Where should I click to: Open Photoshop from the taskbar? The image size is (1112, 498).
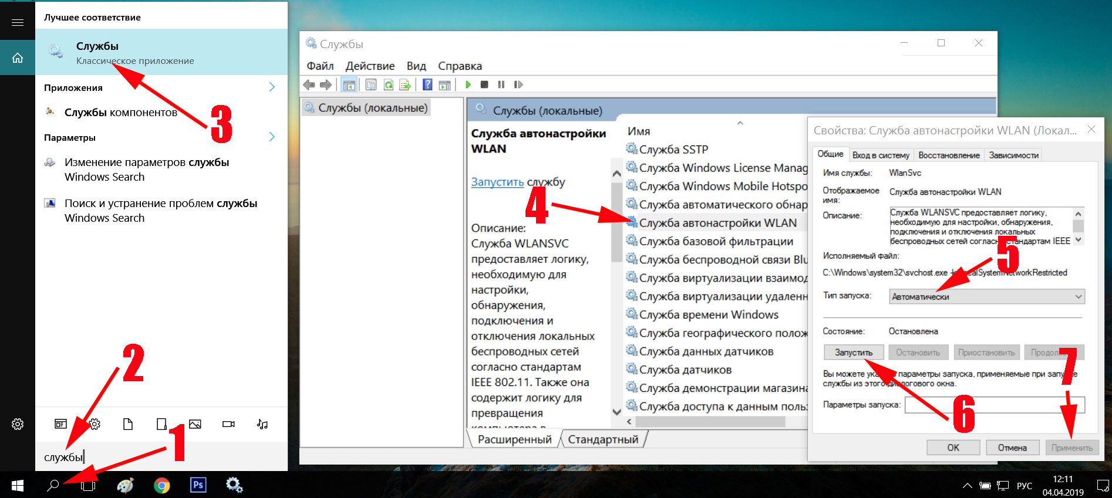198,485
